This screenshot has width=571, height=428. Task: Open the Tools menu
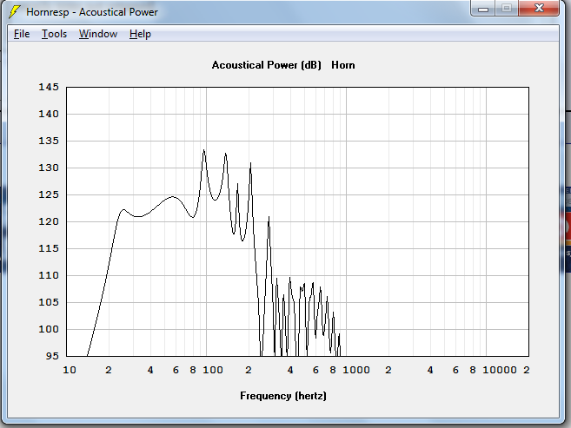click(54, 34)
